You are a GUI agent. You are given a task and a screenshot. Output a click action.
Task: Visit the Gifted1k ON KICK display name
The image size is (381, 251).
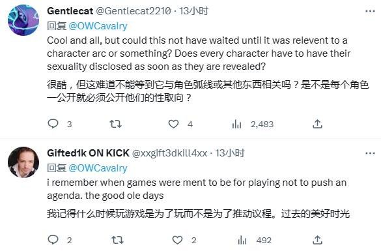pyautogui.click(x=88, y=153)
